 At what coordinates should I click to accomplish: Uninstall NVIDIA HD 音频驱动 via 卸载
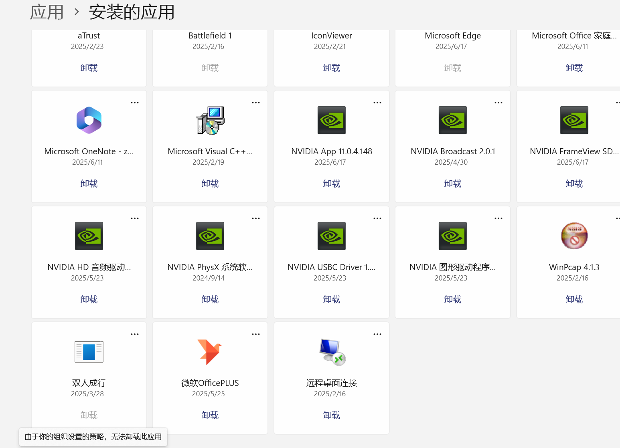pos(89,299)
